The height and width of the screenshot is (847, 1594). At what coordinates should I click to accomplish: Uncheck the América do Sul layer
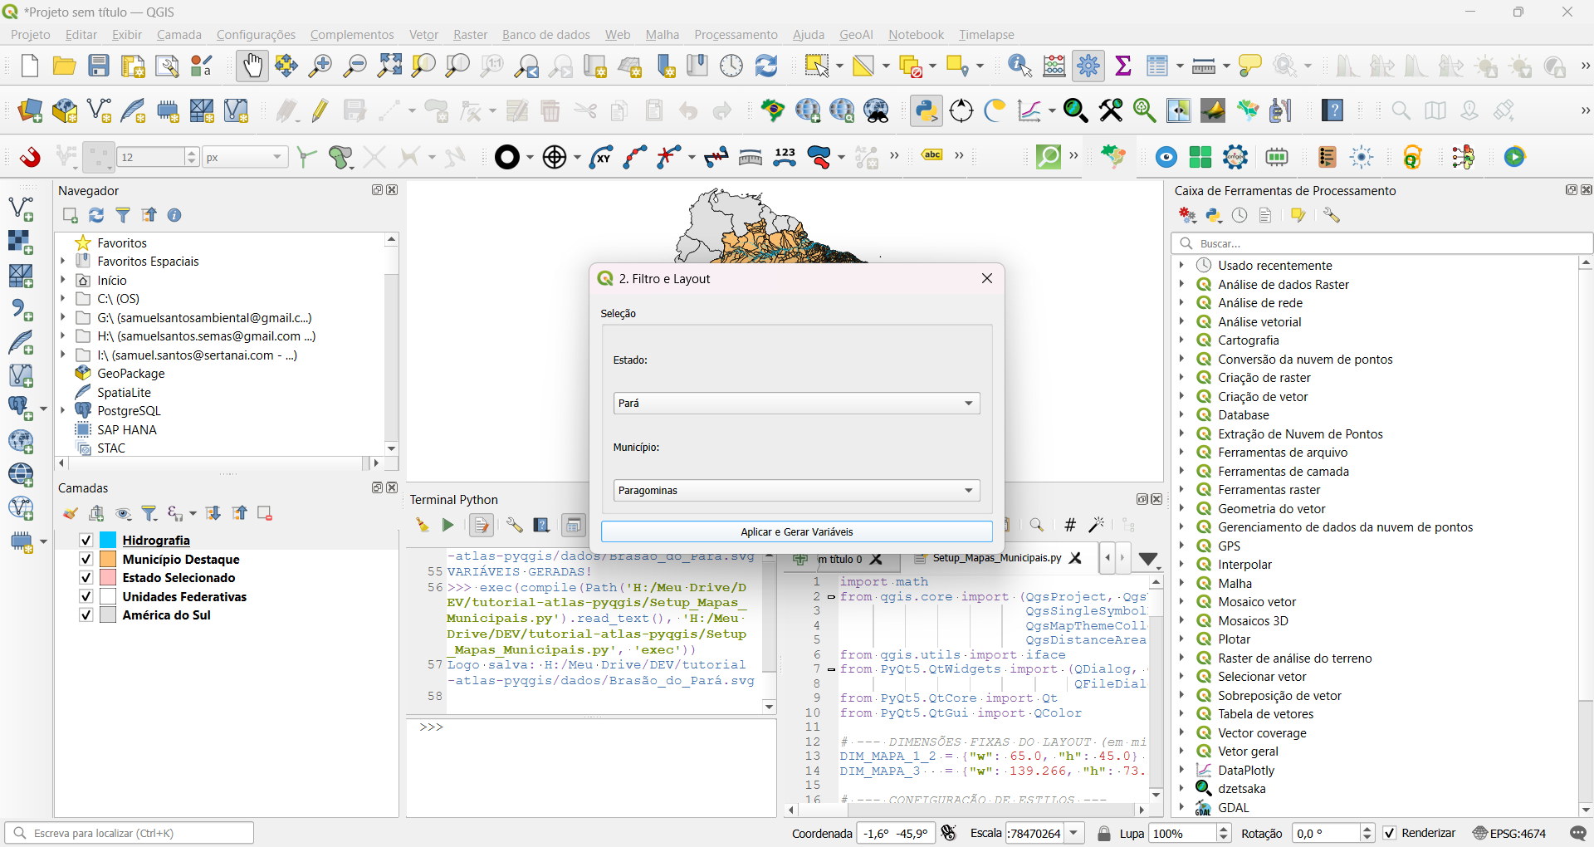click(86, 615)
